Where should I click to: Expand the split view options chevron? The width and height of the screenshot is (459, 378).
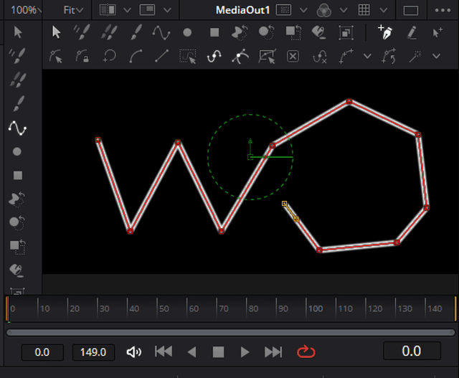[127, 11]
